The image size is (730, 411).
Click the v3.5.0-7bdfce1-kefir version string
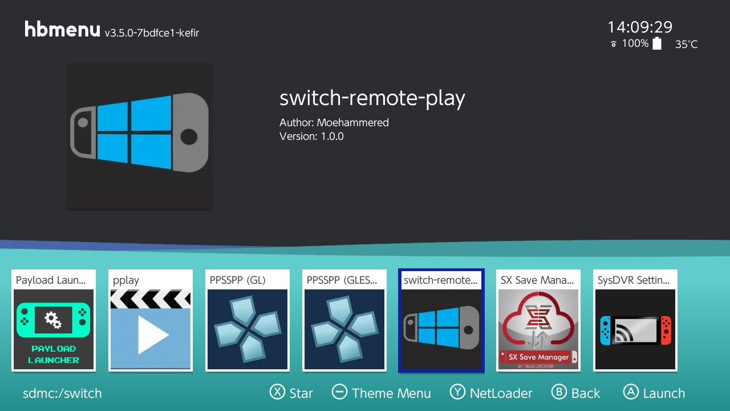point(152,33)
